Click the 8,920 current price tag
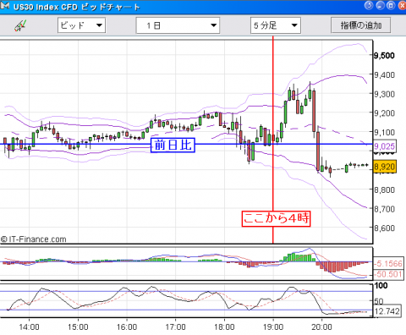 pyautogui.click(x=385, y=167)
